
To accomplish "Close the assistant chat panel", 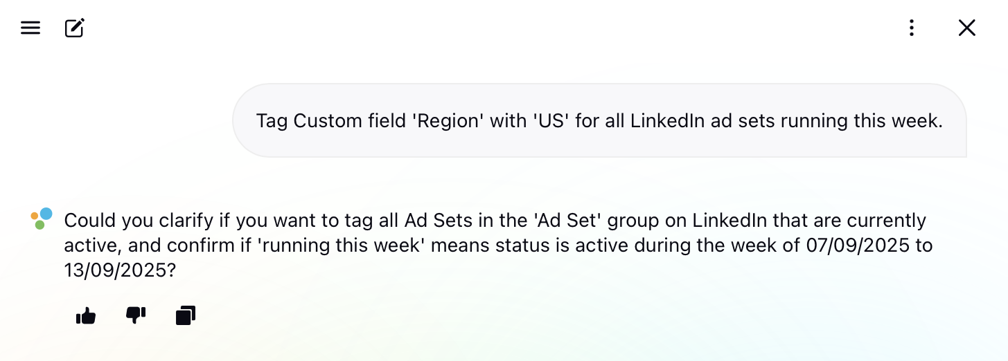I will 966,28.
